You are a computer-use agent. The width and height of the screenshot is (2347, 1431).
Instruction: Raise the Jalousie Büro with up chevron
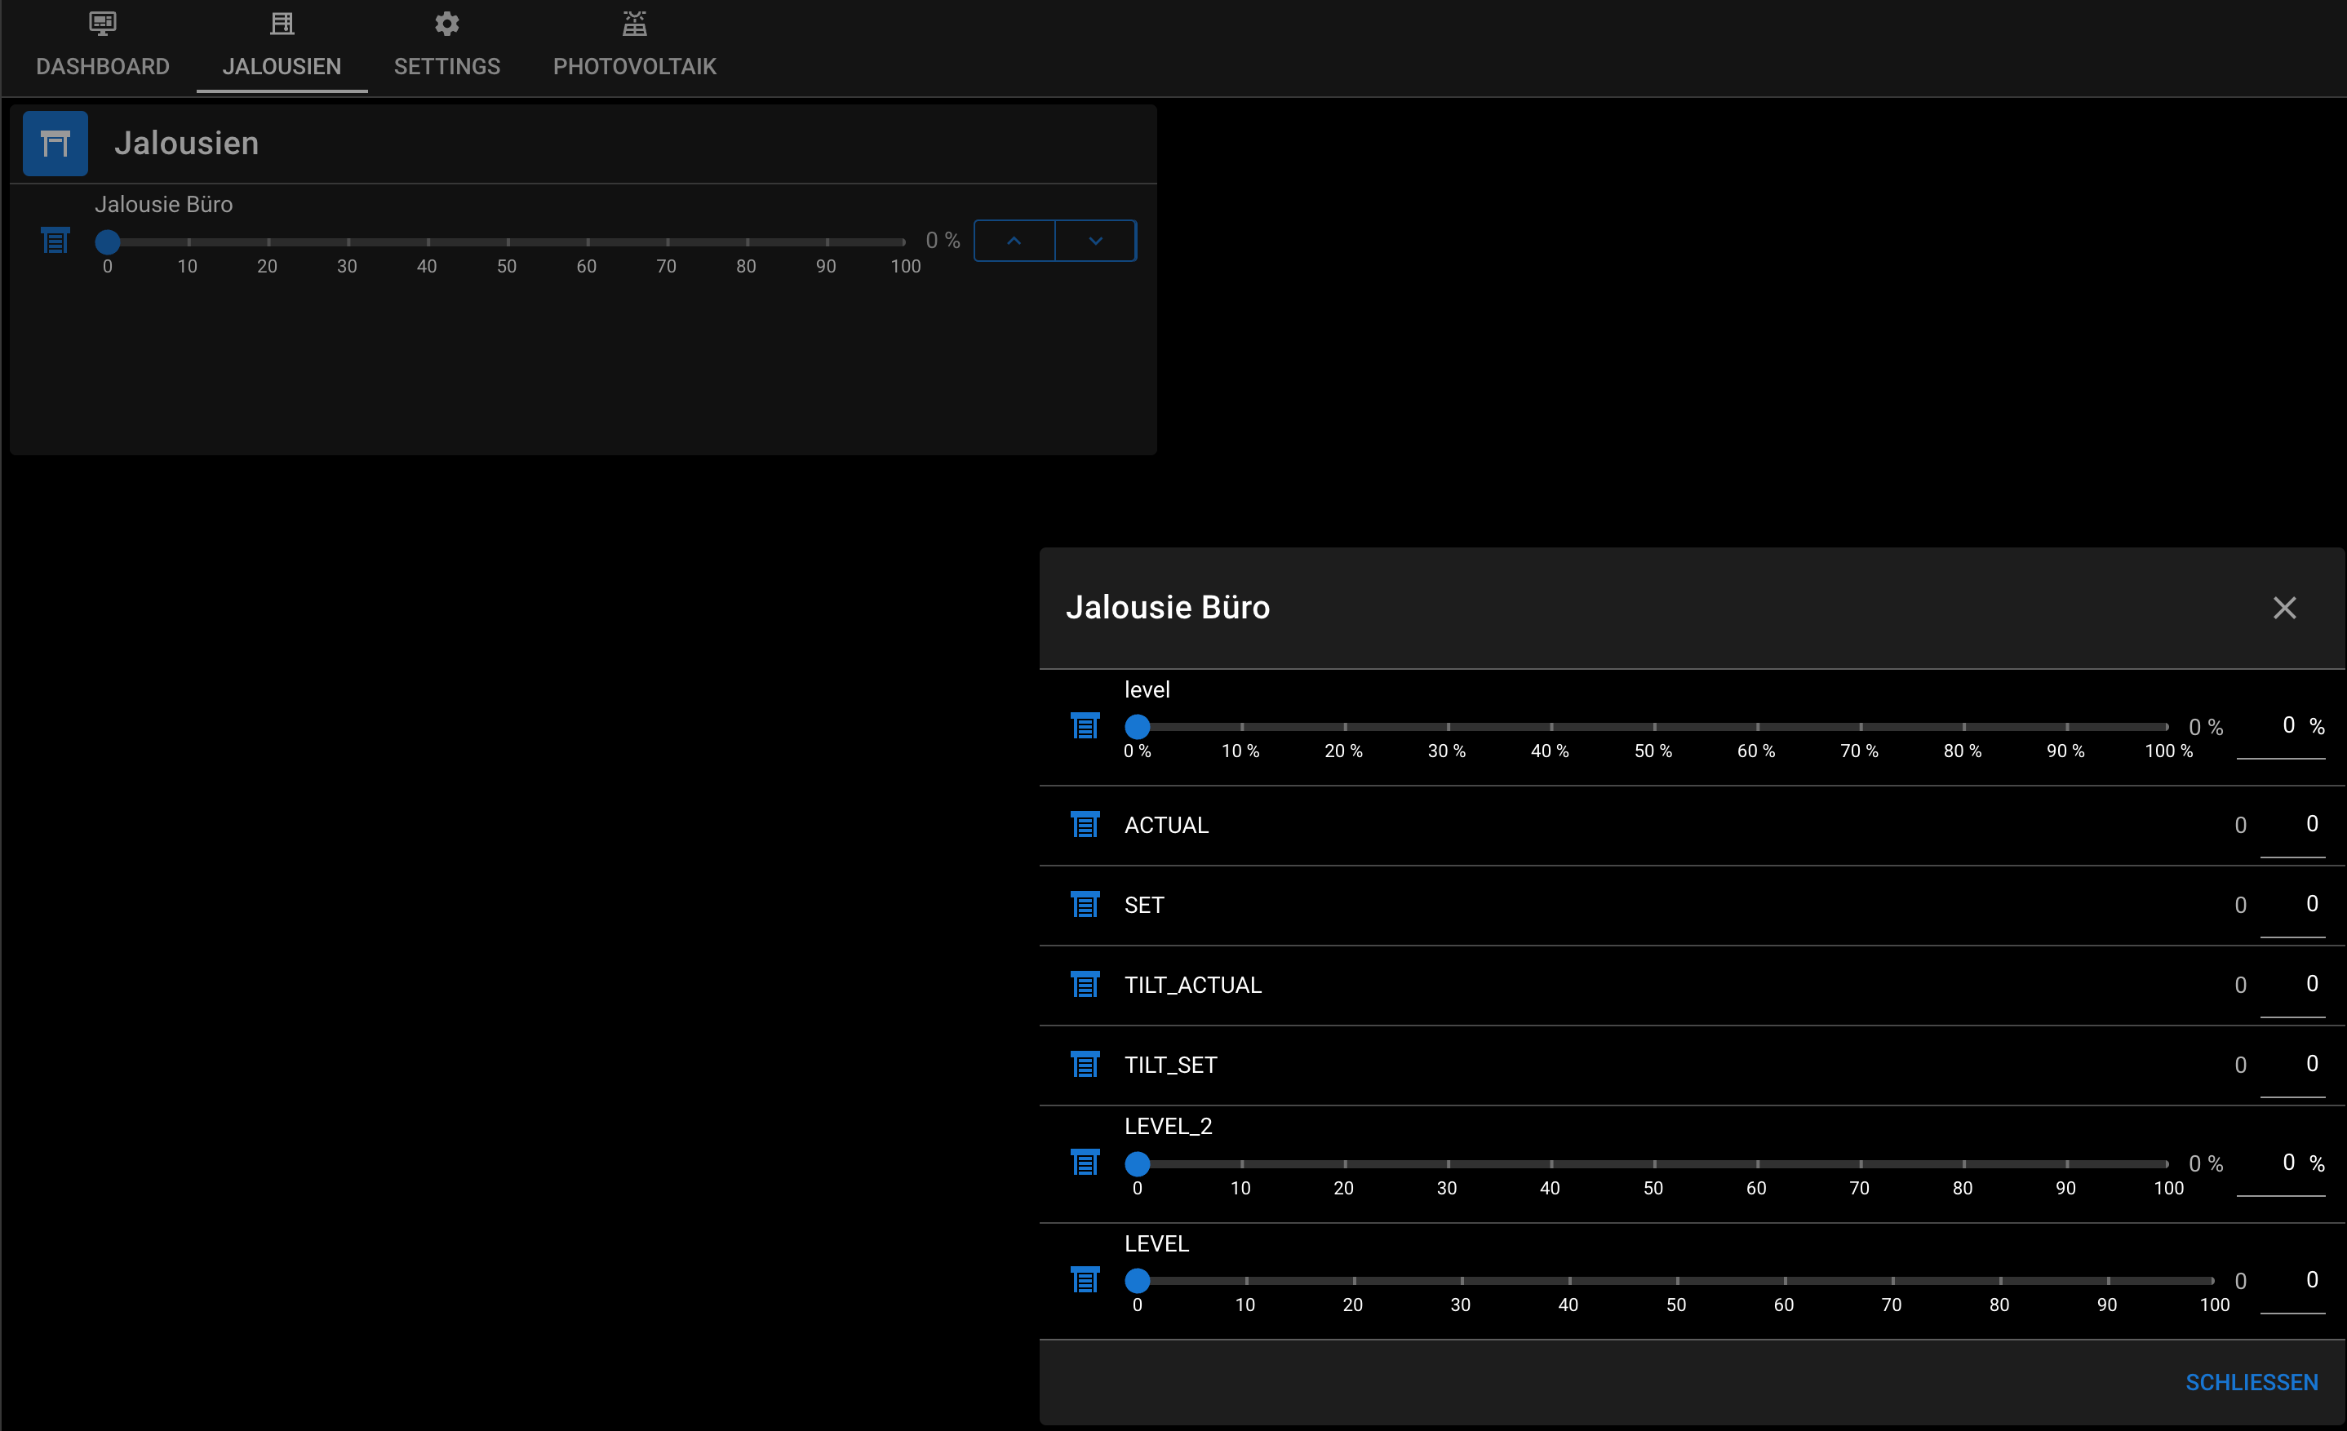tap(1014, 241)
